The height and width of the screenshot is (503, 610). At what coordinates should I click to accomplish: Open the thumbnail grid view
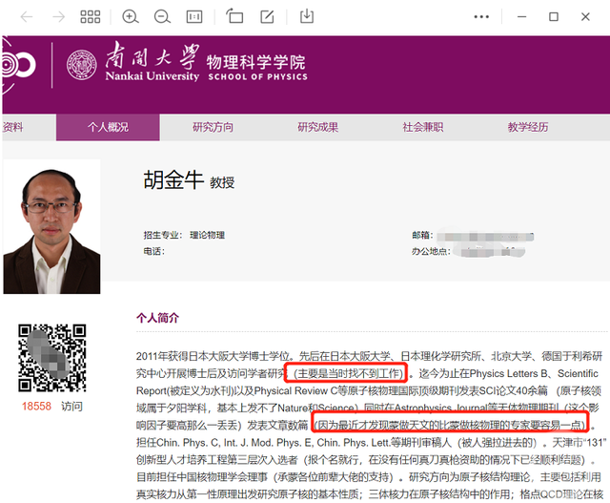click(91, 16)
